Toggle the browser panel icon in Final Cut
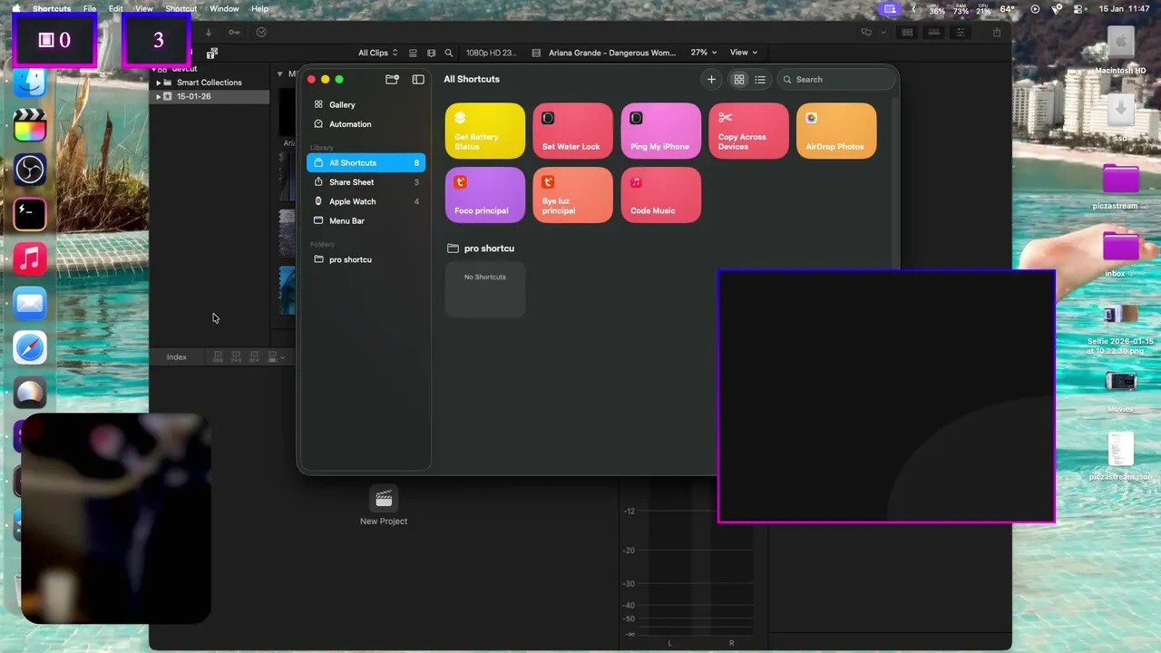Viewport: 1161px width, 653px height. tap(906, 33)
